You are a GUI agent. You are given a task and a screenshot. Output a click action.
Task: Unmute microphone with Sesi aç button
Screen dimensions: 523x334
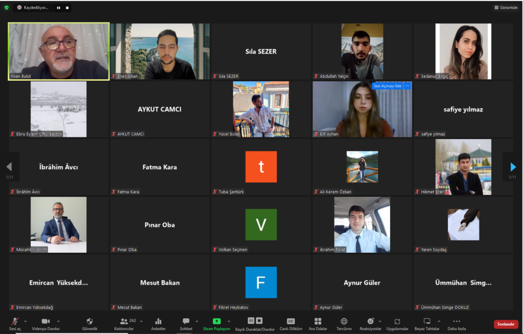point(15,322)
